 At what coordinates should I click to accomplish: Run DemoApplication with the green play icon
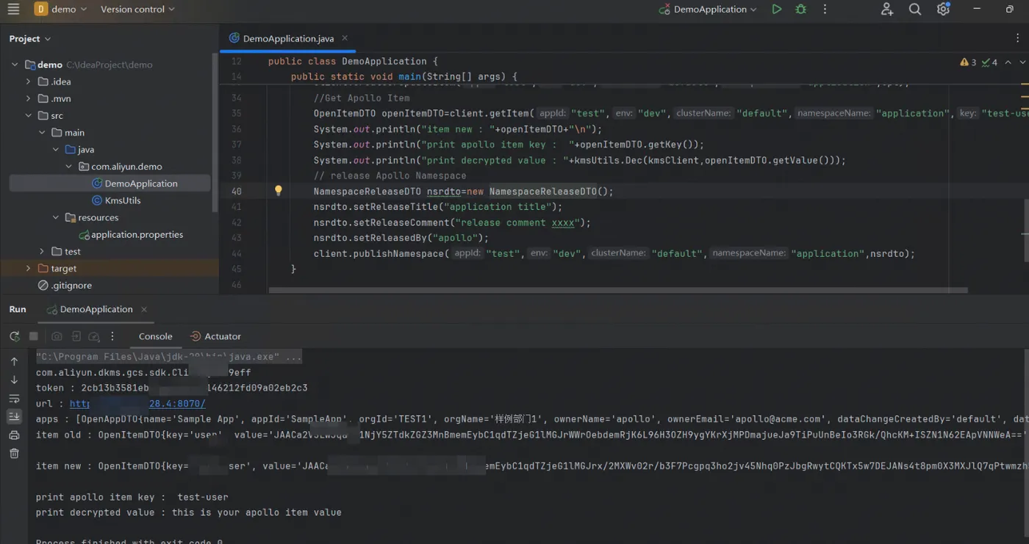[x=776, y=10]
